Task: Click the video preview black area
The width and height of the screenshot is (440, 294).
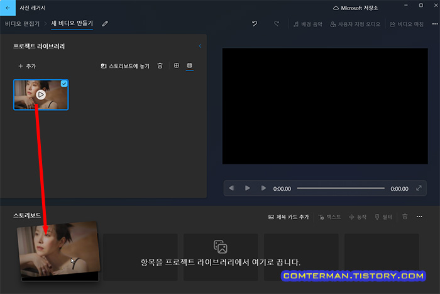Action: 325,106
